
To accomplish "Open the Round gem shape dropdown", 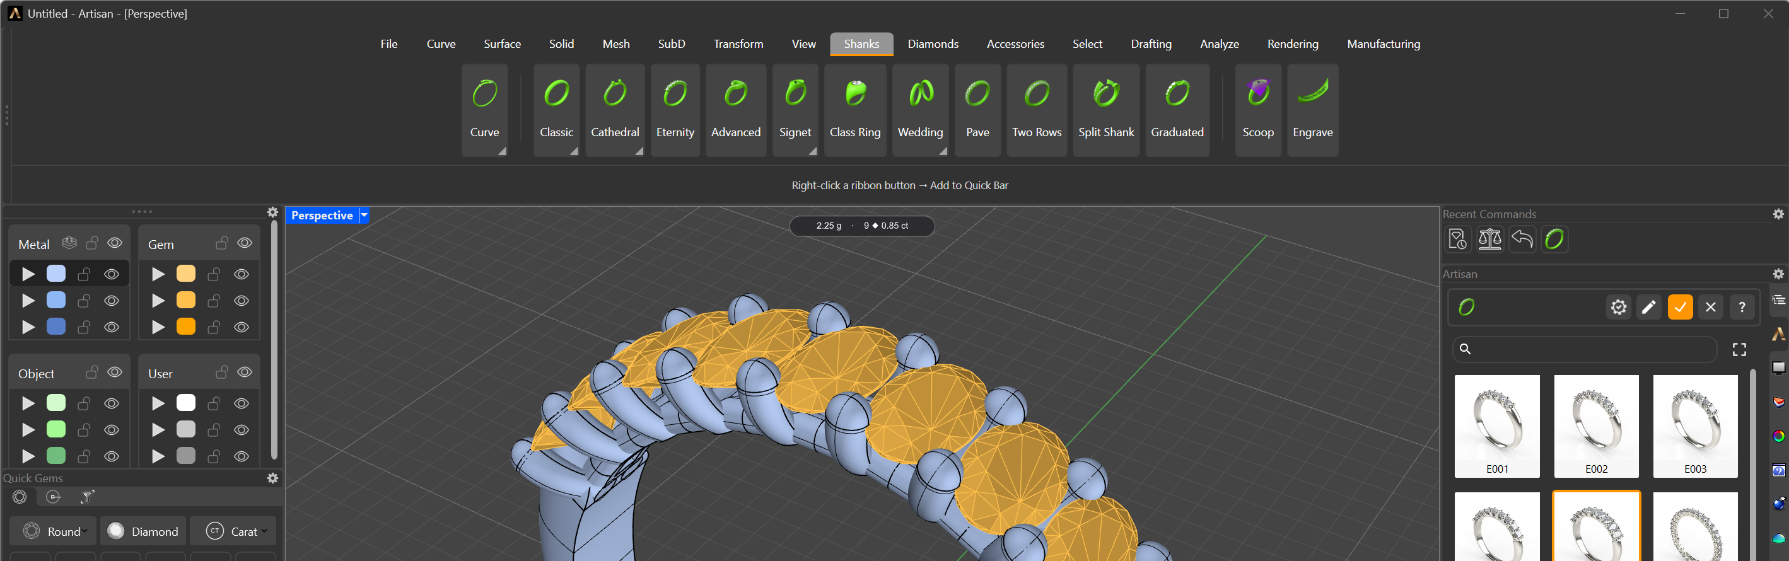I will point(52,531).
